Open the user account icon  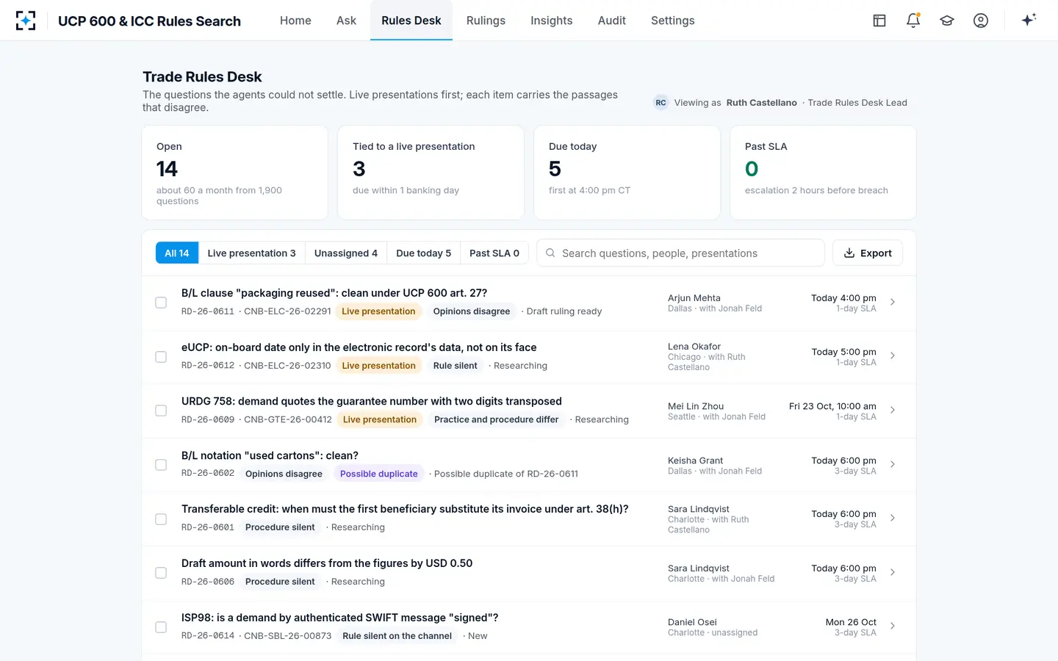pyautogui.click(x=981, y=21)
